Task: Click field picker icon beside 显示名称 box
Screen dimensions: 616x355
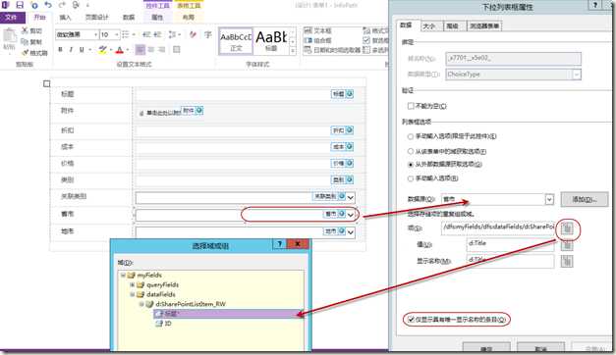Action: pos(567,261)
